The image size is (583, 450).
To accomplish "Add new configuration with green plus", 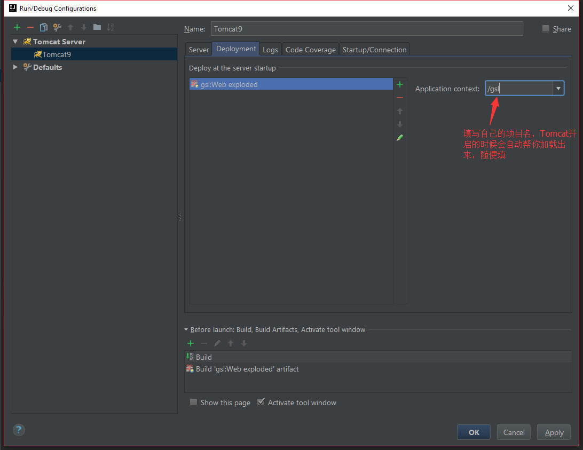I will tap(17, 27).
